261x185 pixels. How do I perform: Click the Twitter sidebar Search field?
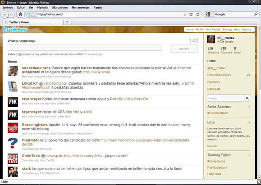(225, 98)
